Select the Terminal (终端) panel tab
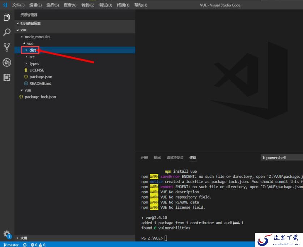 [193, 158]
